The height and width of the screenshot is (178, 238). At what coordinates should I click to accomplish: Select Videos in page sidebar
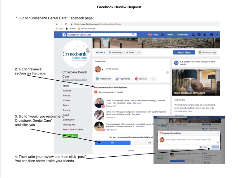coord(67,100)
